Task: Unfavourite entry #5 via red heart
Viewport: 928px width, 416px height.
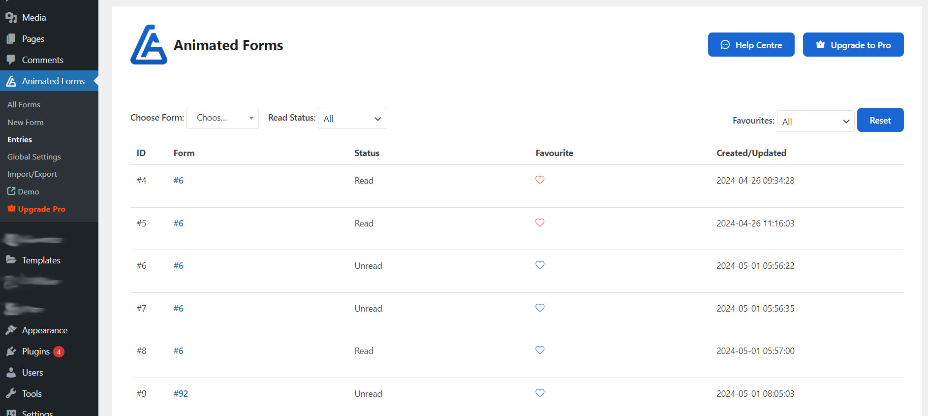Action: (x=540, y=223)
